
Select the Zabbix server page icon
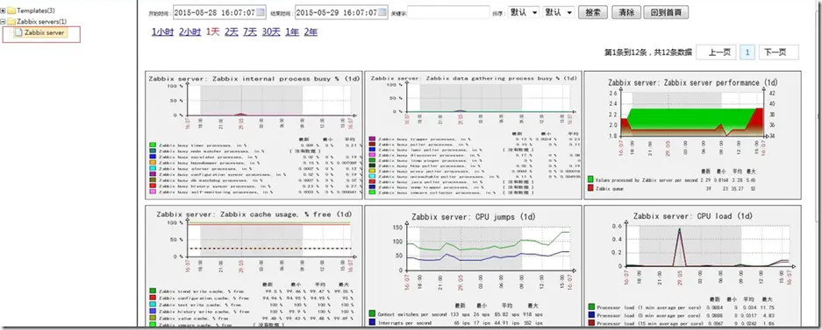pyautogui.click(x=18, y=33)
